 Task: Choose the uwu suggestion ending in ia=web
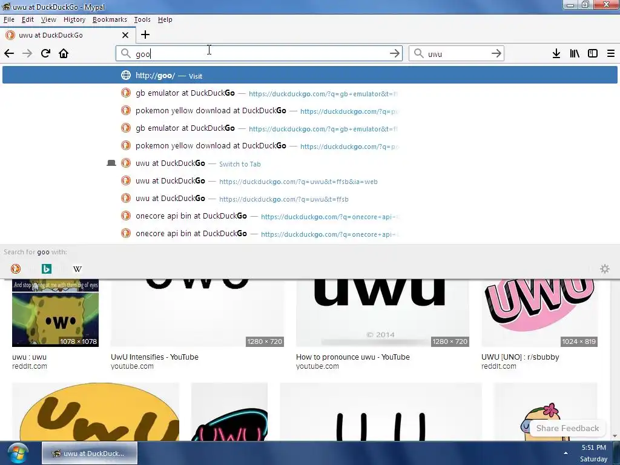tap(309, 181)
